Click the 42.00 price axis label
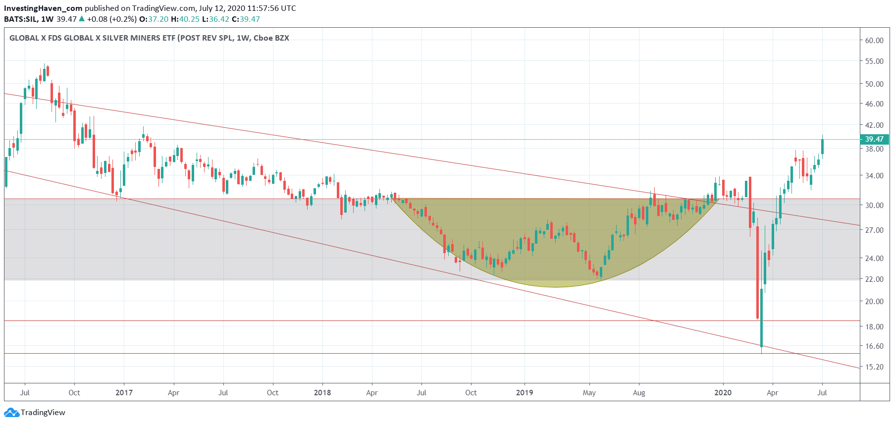 tap(874, 125)
